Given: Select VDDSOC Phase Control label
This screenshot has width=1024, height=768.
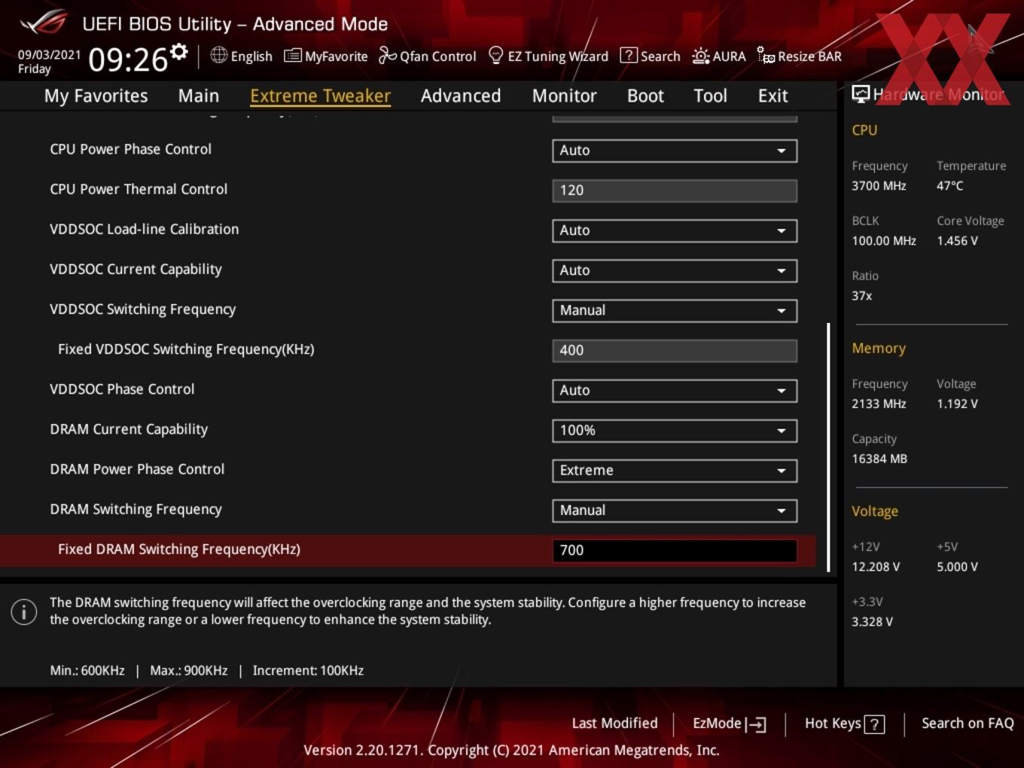Looking at the screenshot, I should [122, 389].
